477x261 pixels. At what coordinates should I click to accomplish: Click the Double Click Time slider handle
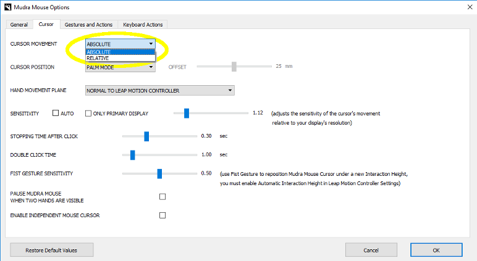coord(133,155)
